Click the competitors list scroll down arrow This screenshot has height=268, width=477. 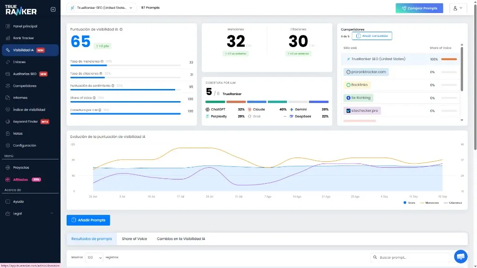pos(462,120)
